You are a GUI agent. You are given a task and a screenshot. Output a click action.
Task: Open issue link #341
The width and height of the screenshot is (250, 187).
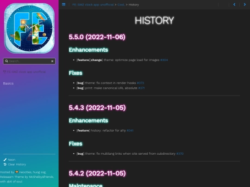[x=130, y=131]
